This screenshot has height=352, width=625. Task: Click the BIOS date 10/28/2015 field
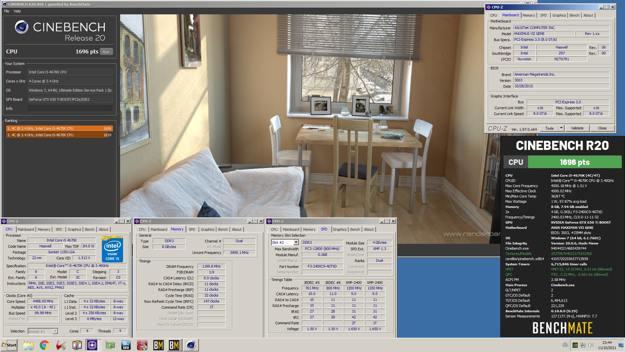pos(561,86)
